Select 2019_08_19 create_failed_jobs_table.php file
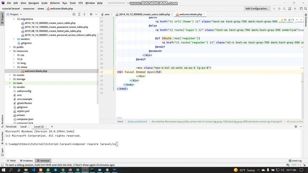 pos(52,31)
